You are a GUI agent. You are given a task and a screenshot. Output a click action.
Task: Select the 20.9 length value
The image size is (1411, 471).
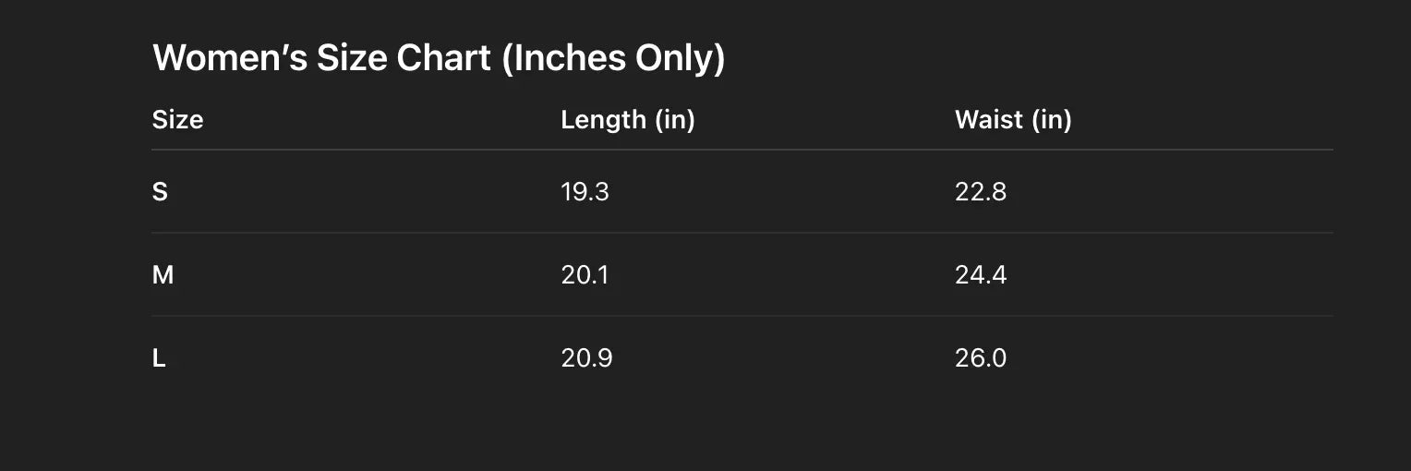tap(586, 358)
